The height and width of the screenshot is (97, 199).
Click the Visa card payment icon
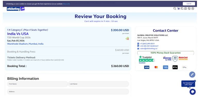coord(147,67)
